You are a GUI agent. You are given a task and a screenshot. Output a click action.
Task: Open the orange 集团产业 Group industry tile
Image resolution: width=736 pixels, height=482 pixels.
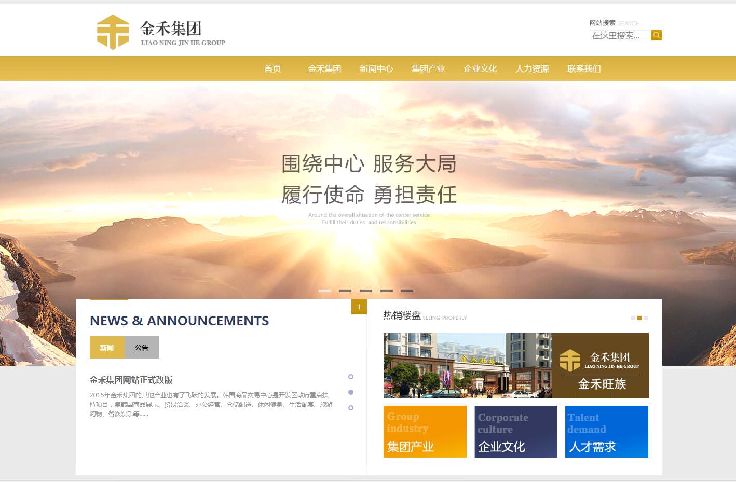pyautogui.click(x=425, y=432)
